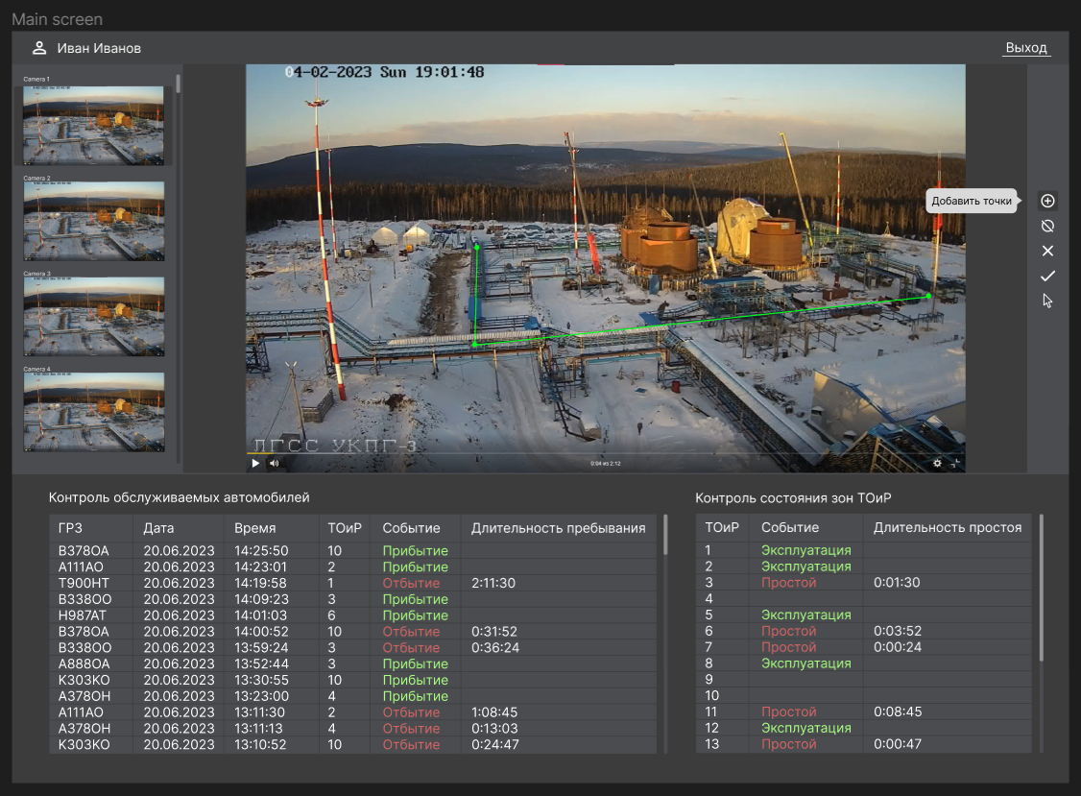
Task: Choose the Camera 4 thumbnail
Action: tap(93, 411)
